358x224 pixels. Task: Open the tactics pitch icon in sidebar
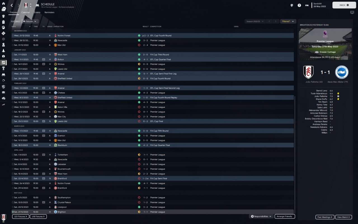3,33
